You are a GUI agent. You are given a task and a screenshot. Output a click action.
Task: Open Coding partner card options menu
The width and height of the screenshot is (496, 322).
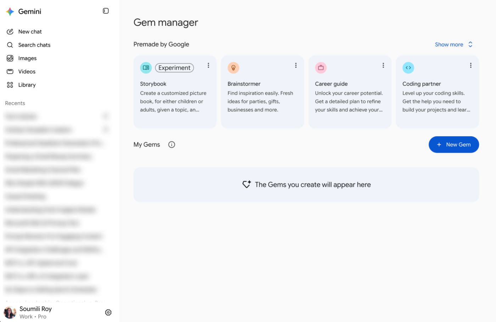[471, 65]
